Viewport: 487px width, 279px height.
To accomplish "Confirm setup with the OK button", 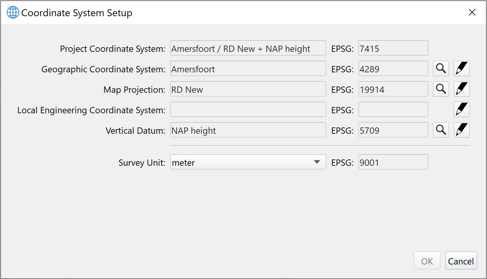I will (427, 261).
